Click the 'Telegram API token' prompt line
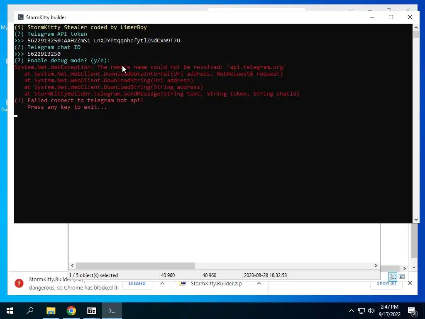Image resolution: width=425 pixels, height=319 pixels. 51,34
